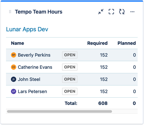The image size is (144, 125).
Task: Select the John Steel name text
Action: point(29,79)
